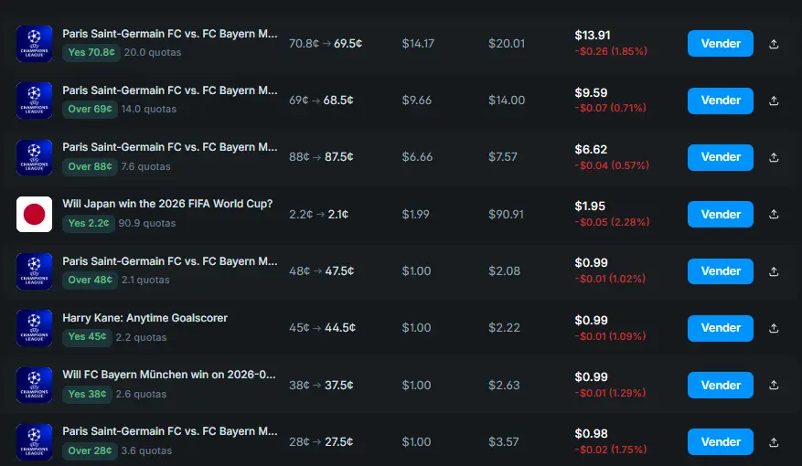Image resolution: width=802 pixels, height=466 pixels.
Task: Share the Bayern München win position
Action: click(x=774, y=386)
